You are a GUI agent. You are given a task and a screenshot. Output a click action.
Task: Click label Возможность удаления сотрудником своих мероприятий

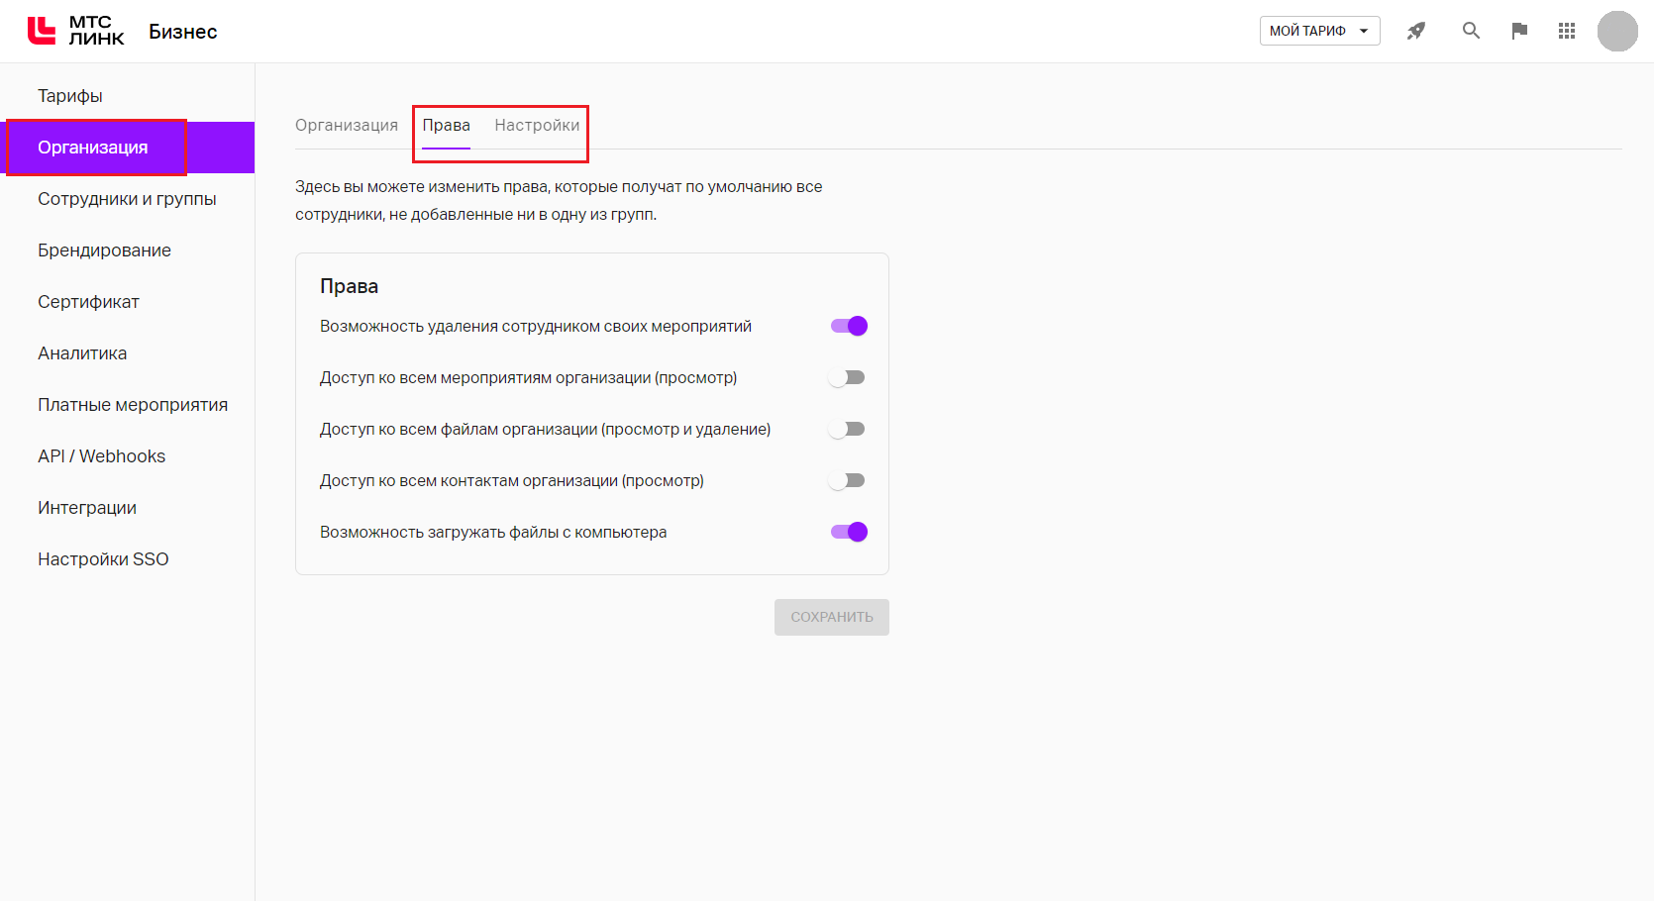point(536,326)
